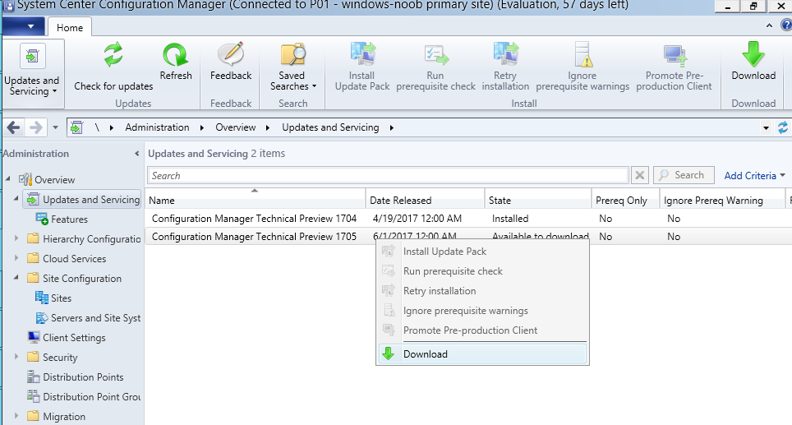Click Administration in the breadcrumb path
The image size is (792, 425).
point(157,127)
